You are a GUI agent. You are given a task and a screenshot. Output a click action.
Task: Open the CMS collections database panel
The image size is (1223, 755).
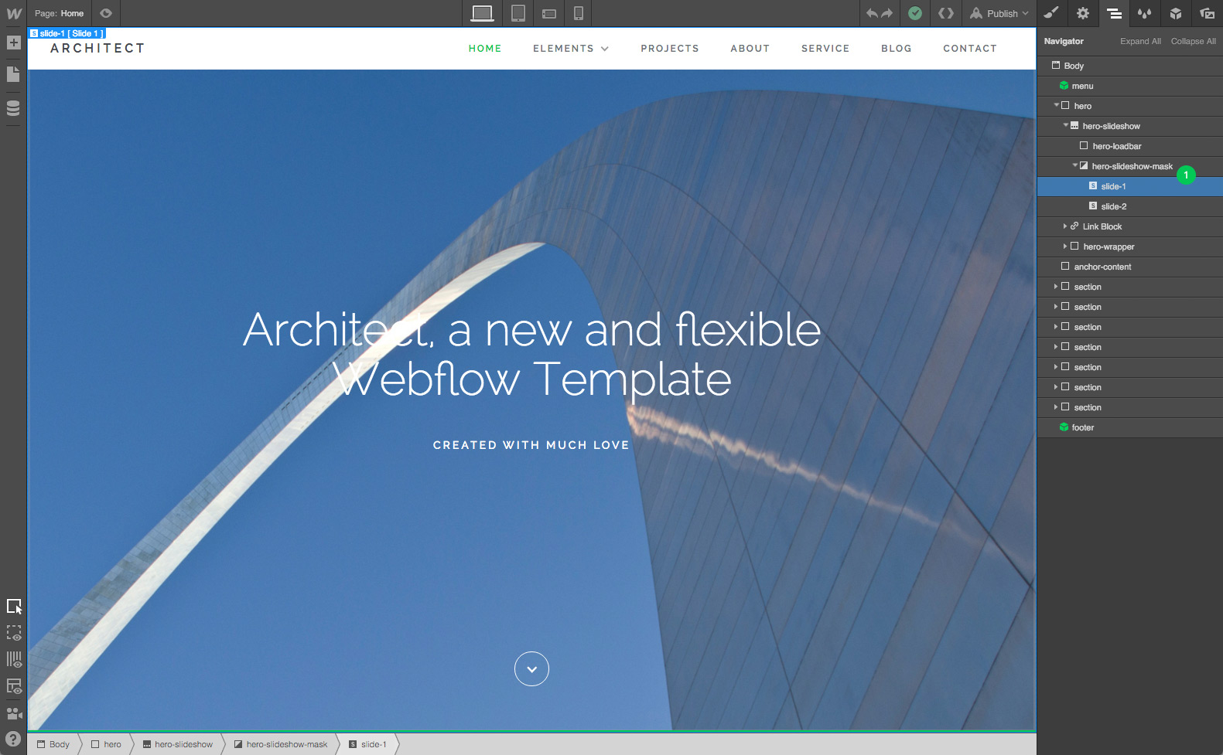[13, 108]
